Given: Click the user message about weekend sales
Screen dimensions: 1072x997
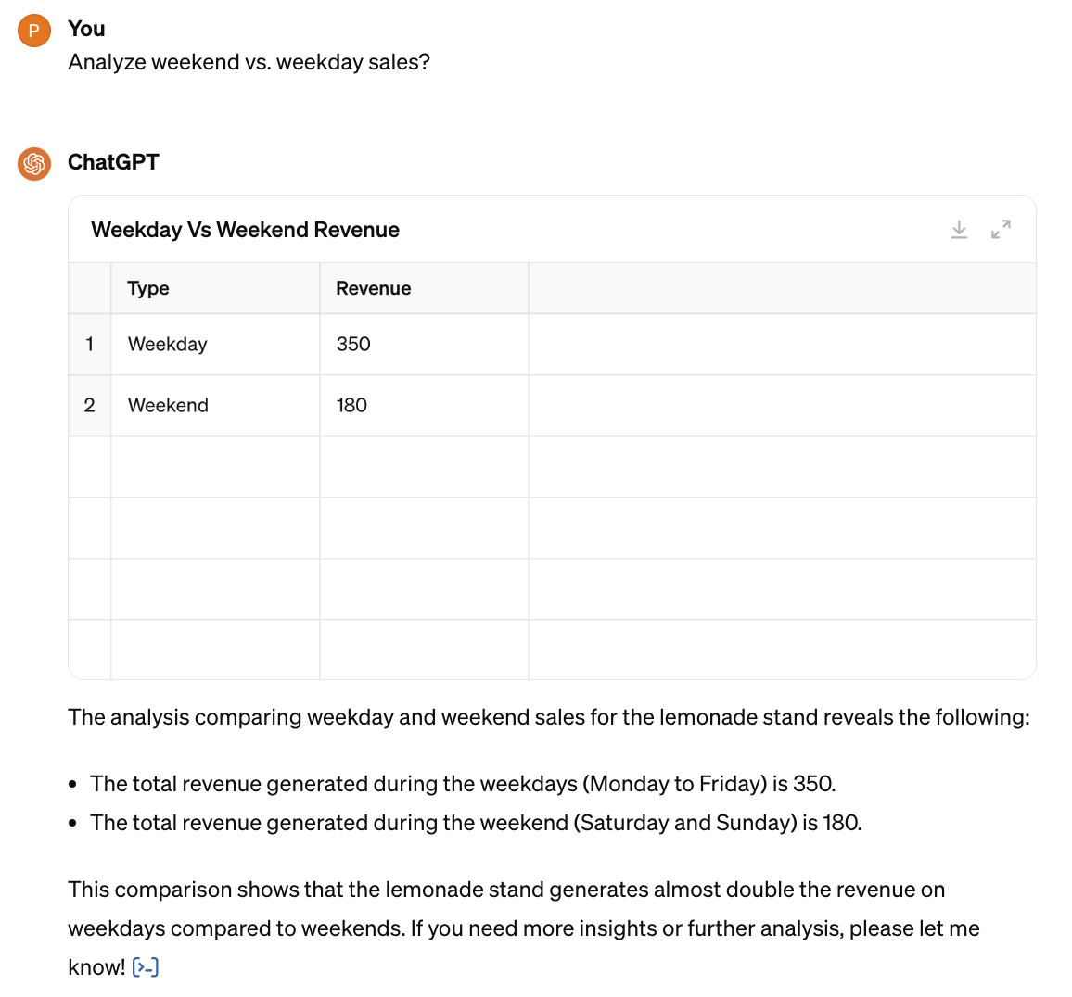Looking at the screenshot, I should (x=249, y=62).
